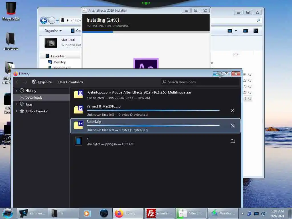Click the Library back arrow

pyautogui.click(x=18, y=82)
